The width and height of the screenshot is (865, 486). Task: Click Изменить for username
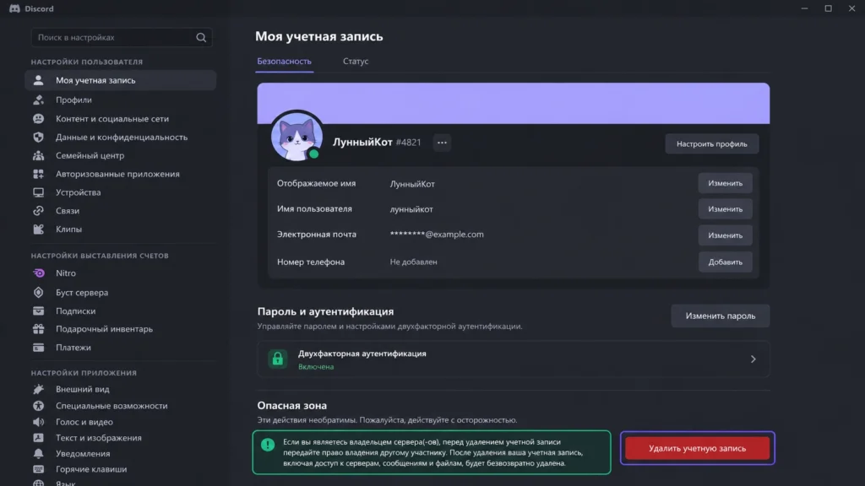click(x=725, y=209)
